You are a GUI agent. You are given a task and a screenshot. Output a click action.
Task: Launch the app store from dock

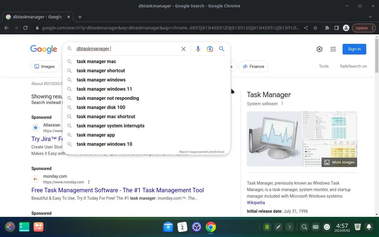168,227
